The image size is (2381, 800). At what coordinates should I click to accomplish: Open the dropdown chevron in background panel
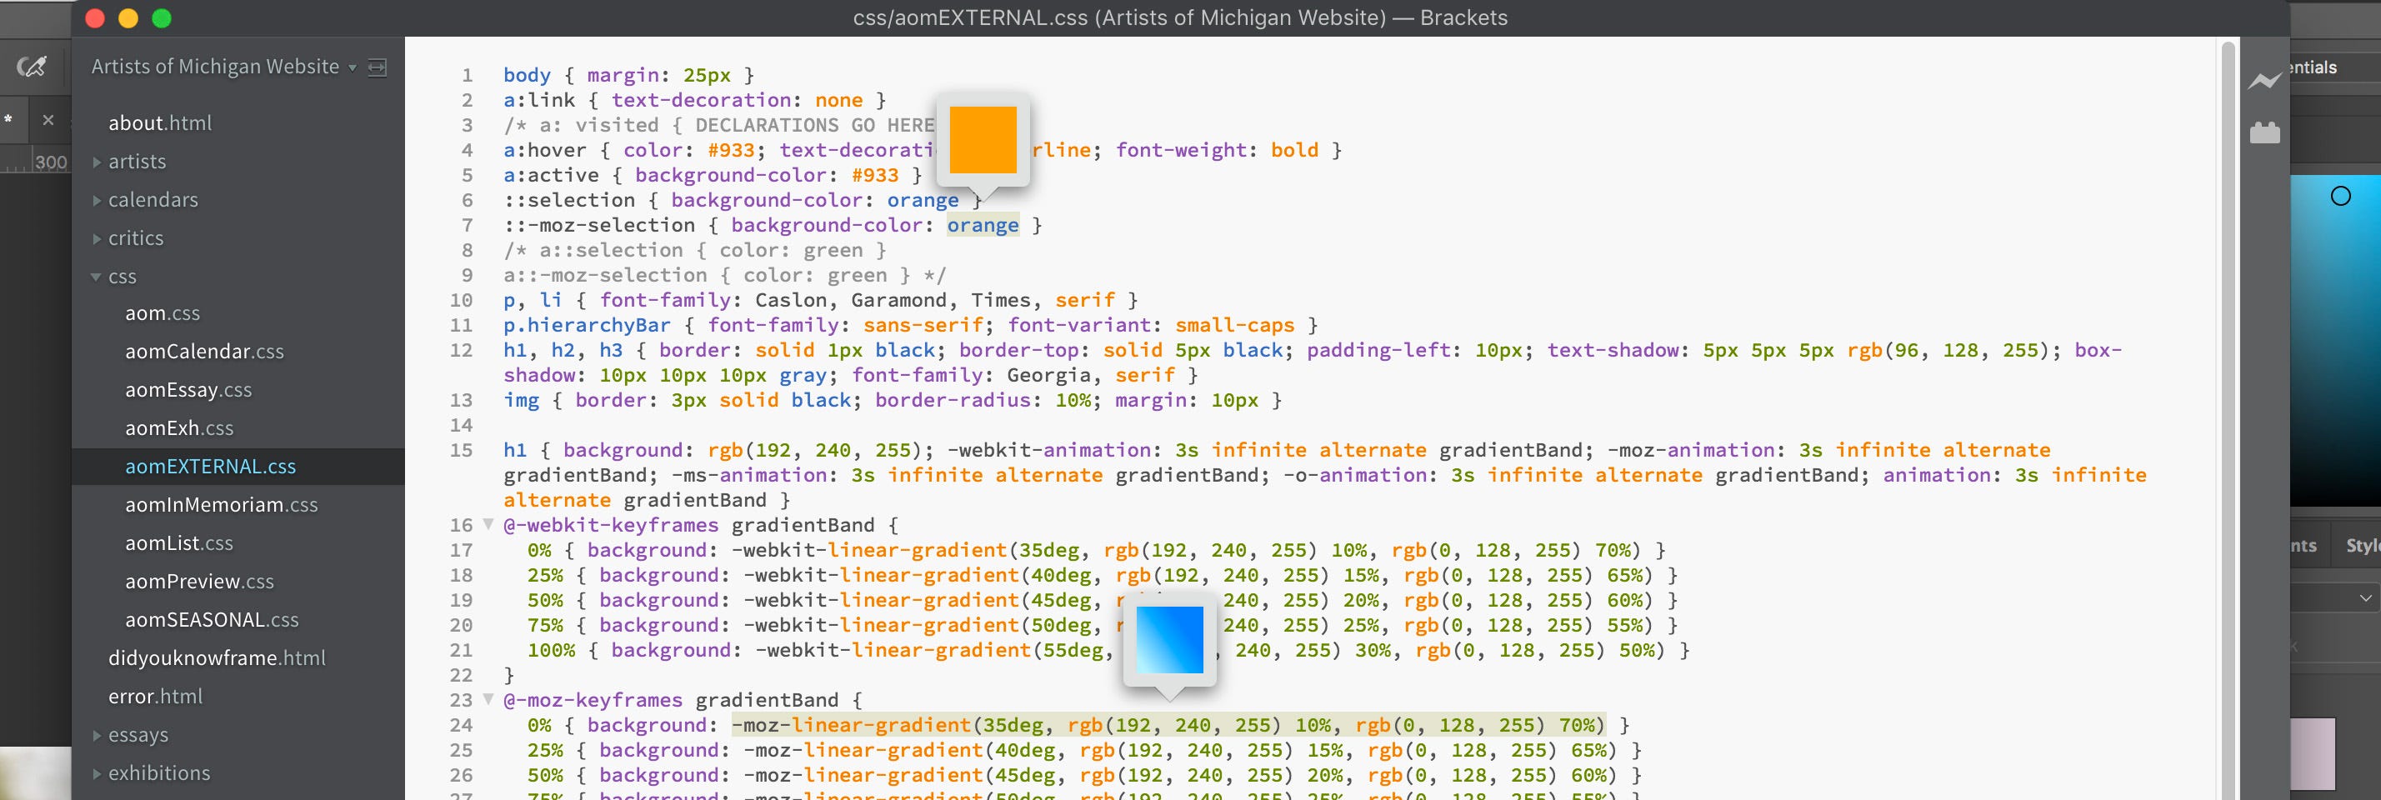tap(2364, 597)
